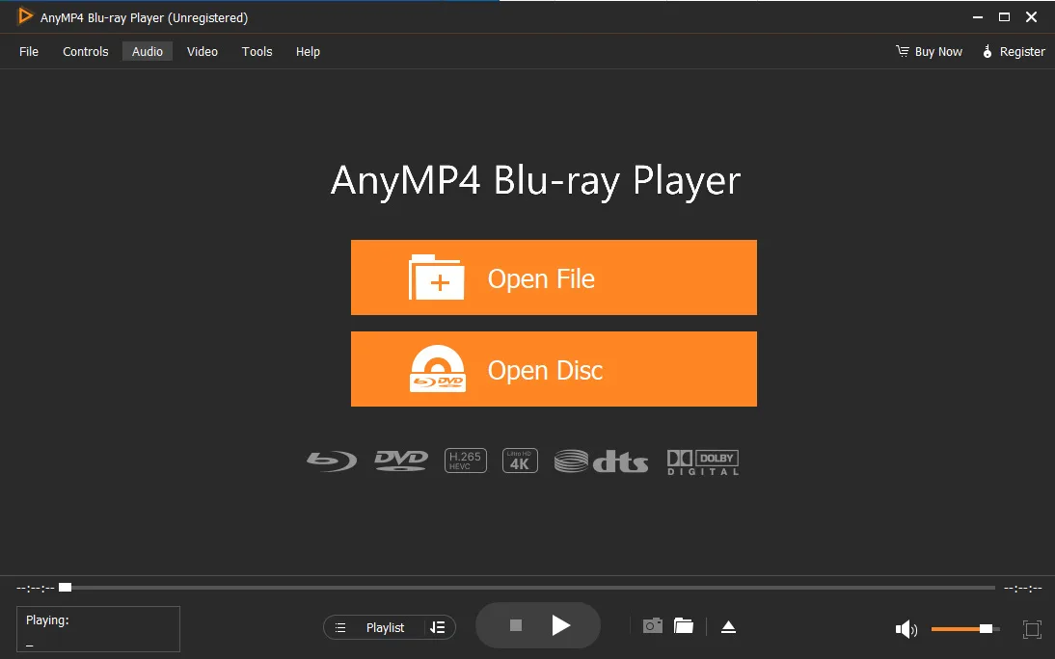1055x659 pixels.
Task: Click the Buy Now cart link
Action: (x=930, y=51)
